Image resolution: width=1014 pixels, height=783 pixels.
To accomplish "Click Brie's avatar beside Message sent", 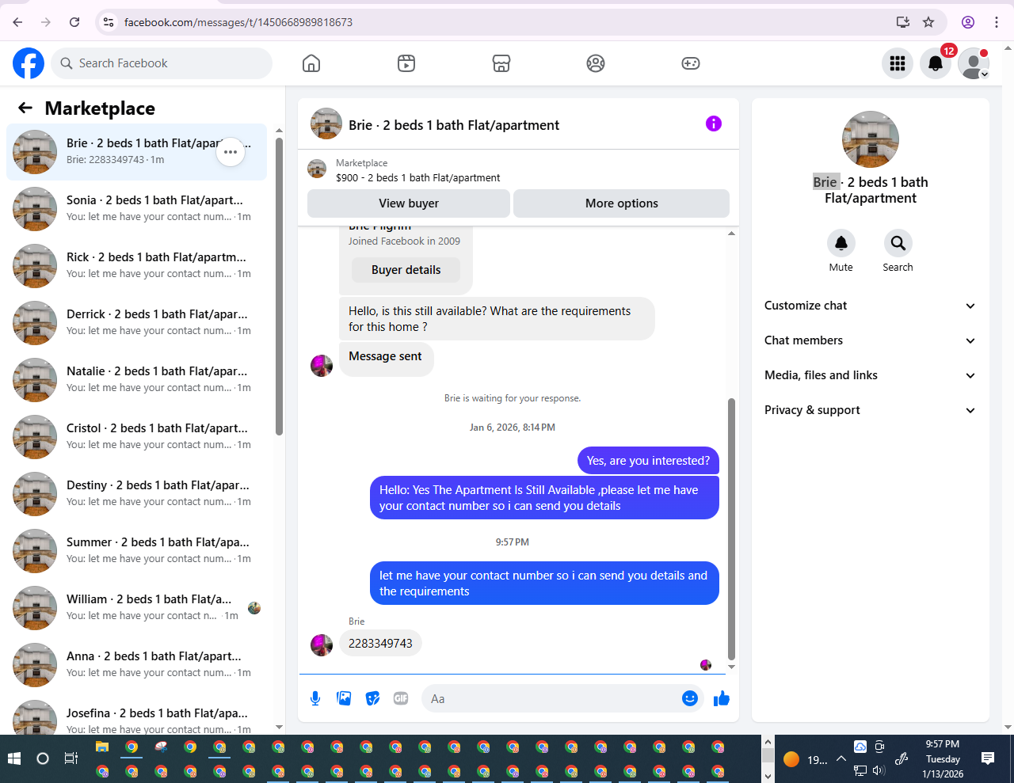I will [x=322, y=365].
